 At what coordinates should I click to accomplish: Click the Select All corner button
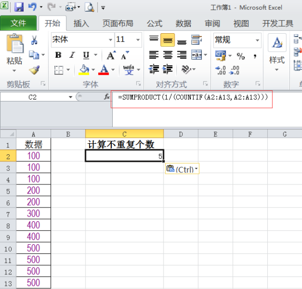8,134
